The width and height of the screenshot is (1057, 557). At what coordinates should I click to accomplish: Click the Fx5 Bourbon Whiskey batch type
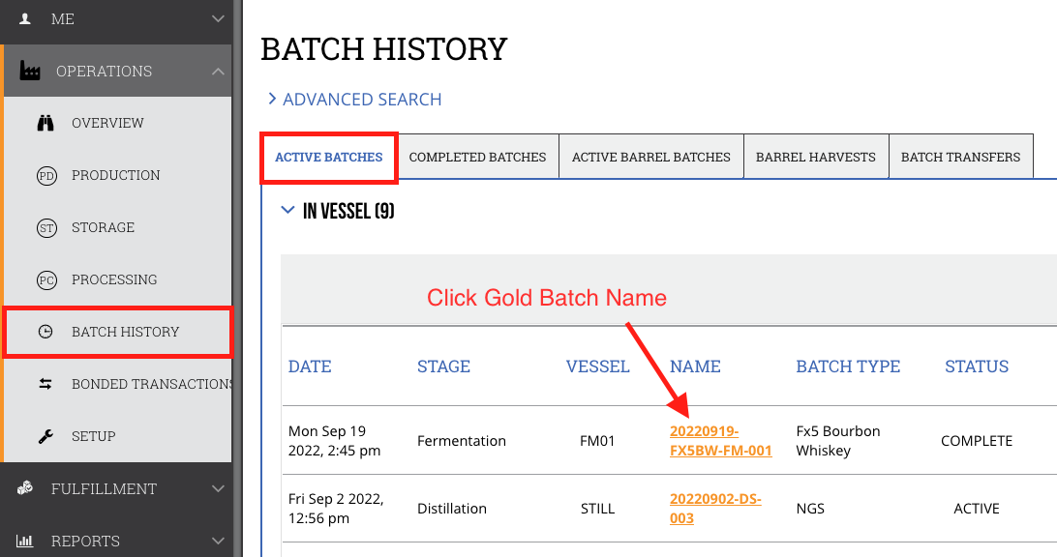click(838, 441)
